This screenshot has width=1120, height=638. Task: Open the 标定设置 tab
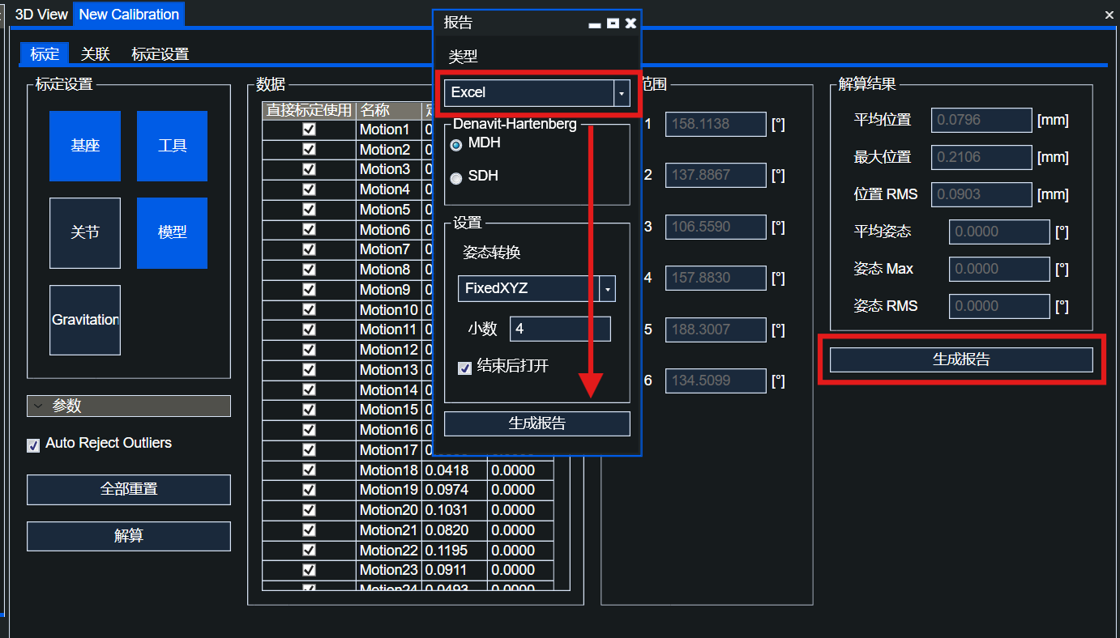(160, 54)
